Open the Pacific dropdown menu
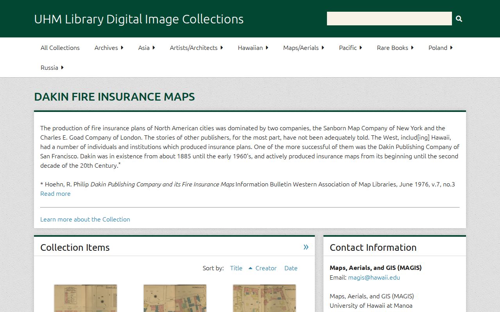The width and height of the screenshot is (500, 312). tap(350, 48)
